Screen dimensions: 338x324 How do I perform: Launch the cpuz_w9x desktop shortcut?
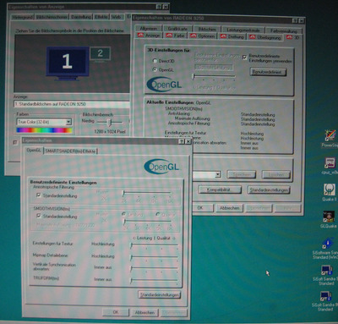[330, 165]
